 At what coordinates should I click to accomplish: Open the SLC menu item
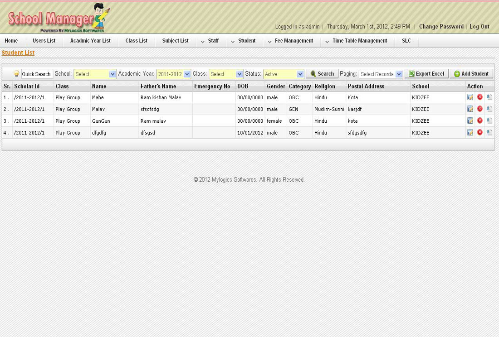pos(406,41)
